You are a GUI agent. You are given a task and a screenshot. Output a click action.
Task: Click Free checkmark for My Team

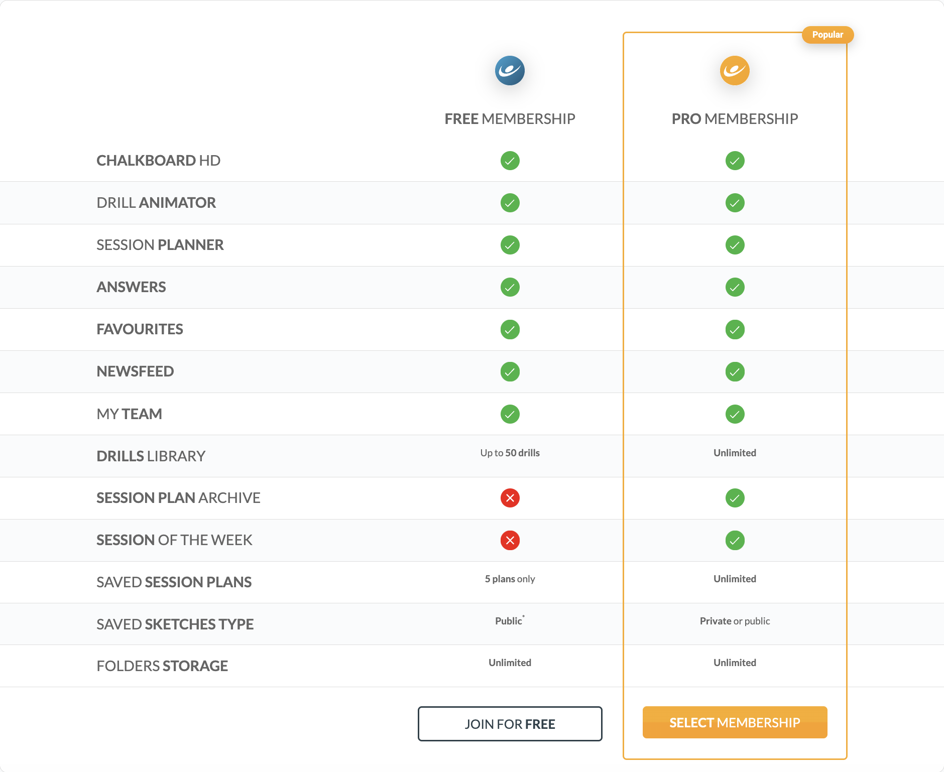tap(510, 414)
